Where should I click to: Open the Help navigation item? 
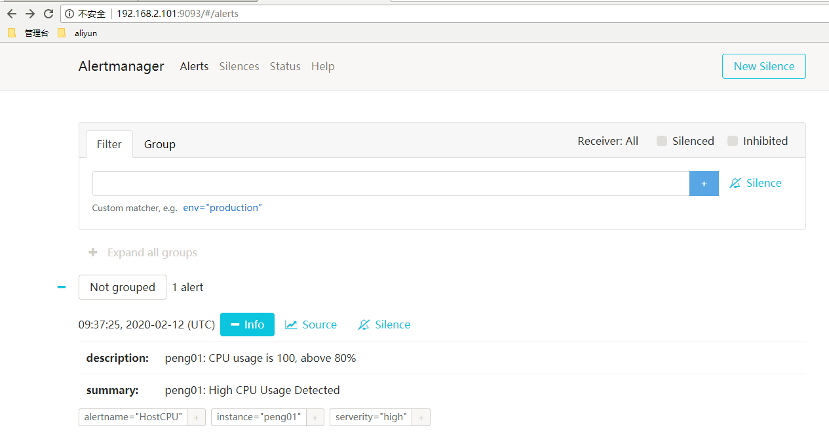pos(323,66)
